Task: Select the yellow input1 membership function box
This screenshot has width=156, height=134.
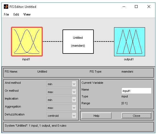Action: coord(27,41)
